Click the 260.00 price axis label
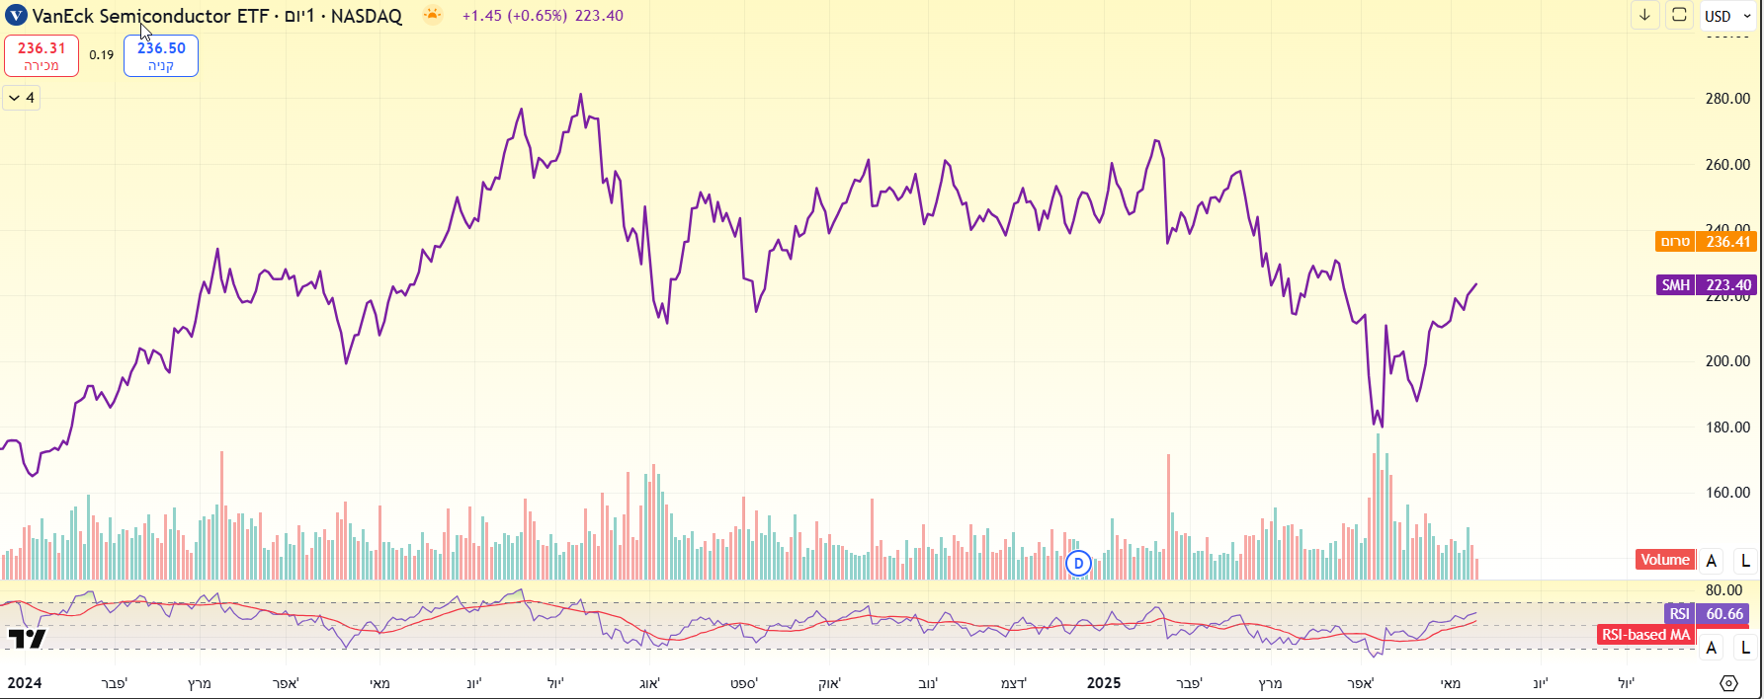Viewport: 1764px width, 699px height. pos(1727,165)
